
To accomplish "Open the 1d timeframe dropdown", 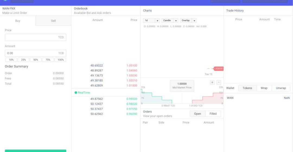I will click(x=151, y=21).
